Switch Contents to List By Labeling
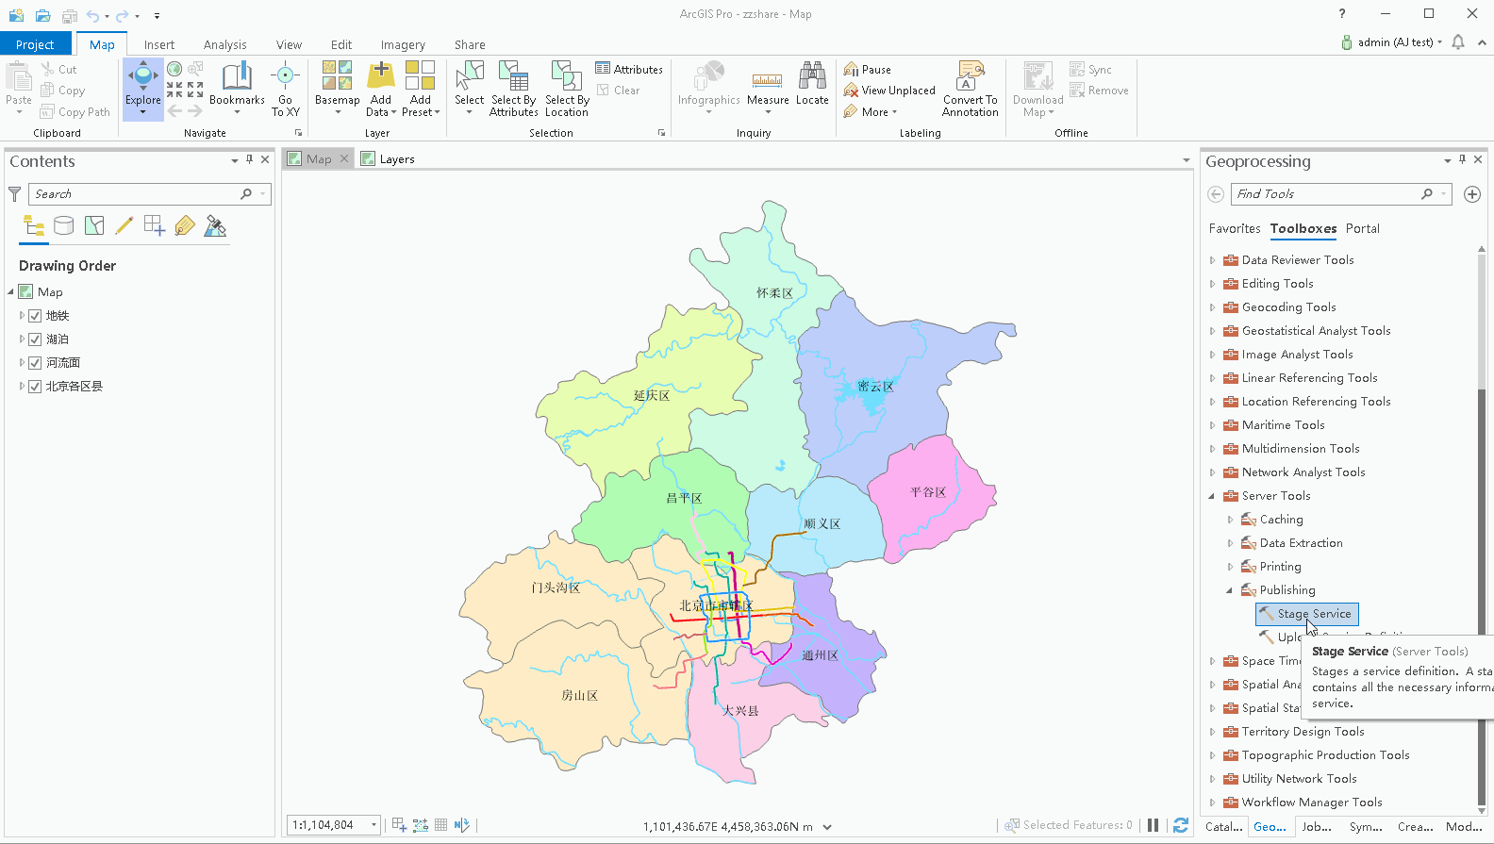The image size is (1494, 844). (185, 225)
